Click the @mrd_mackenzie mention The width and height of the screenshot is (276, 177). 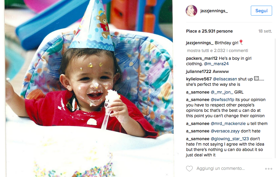coord(228,123)
